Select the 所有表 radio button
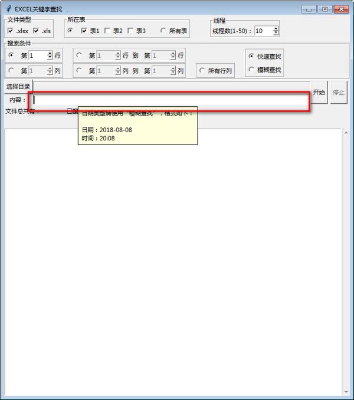The height and width of the screenshot is (400, 354). [163, 30]
